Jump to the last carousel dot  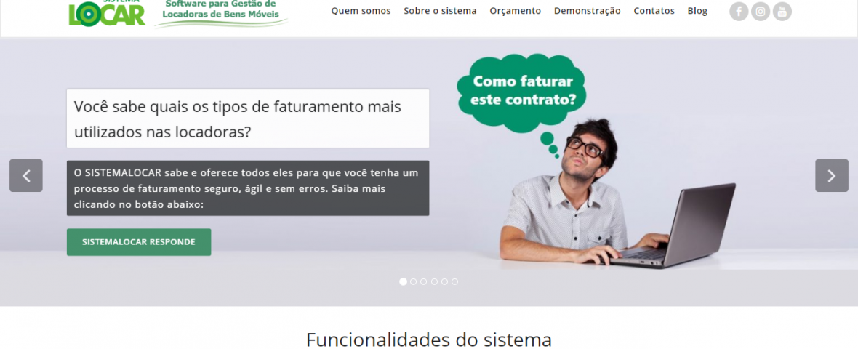point(454,281)
